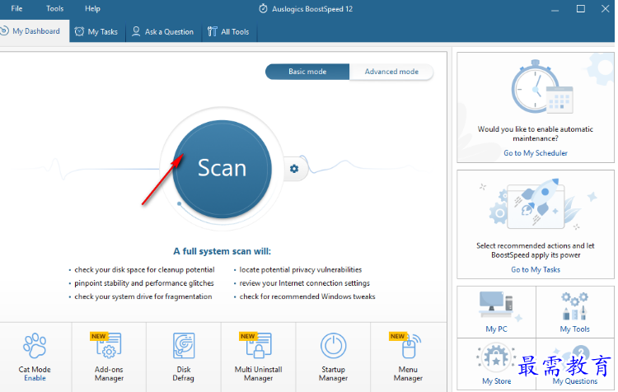Maximize the BoostSpeed window
The height and width of the screenshot is (392, 618).
coord(581,9)
